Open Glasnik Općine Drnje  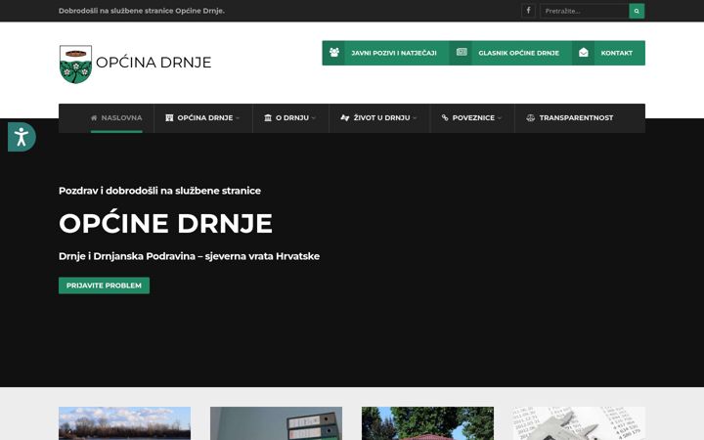(518, 53)
